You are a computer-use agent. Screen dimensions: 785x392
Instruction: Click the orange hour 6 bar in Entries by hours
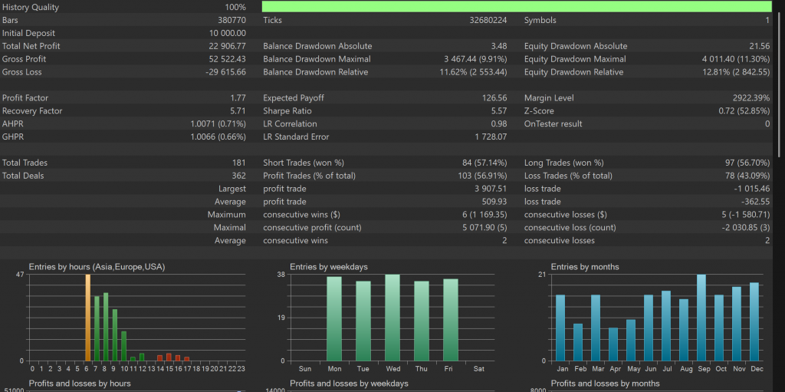(x=87, y=318)
